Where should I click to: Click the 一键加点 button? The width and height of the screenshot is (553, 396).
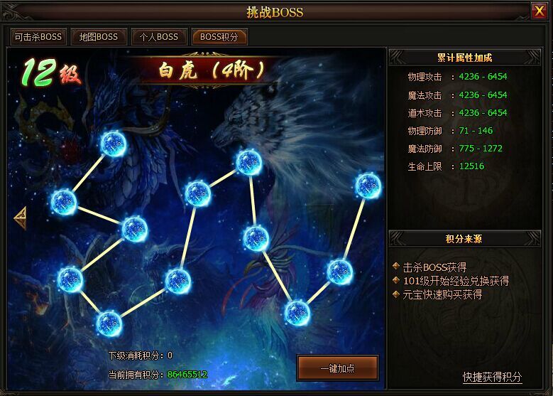337,368
